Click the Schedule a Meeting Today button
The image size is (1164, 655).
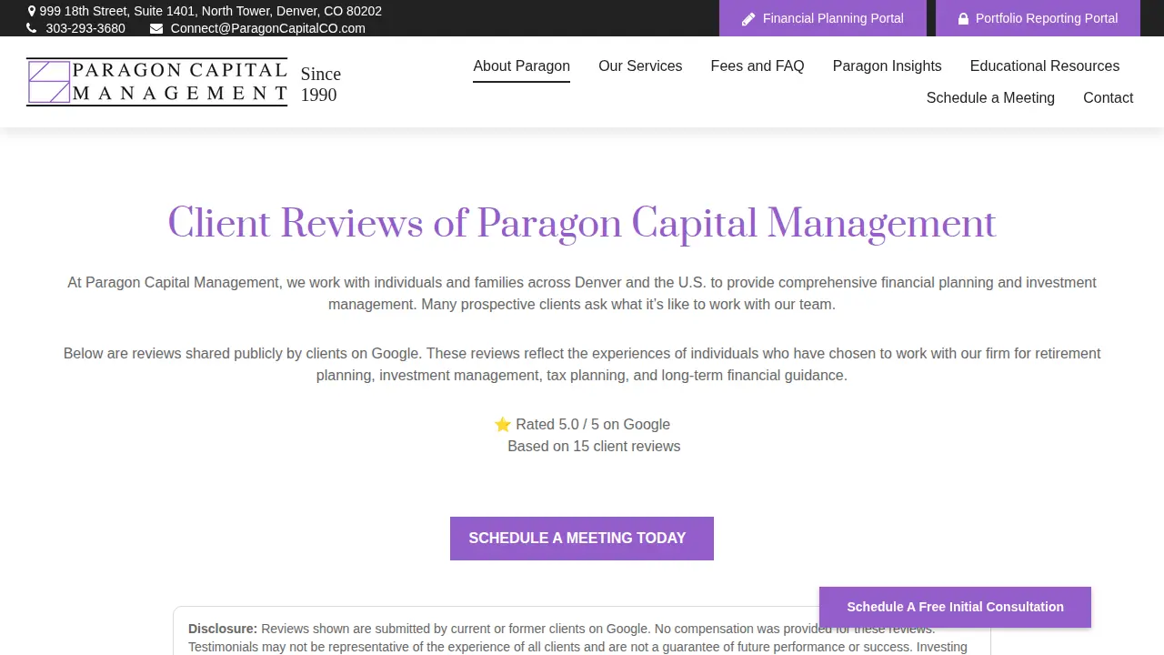582,539
